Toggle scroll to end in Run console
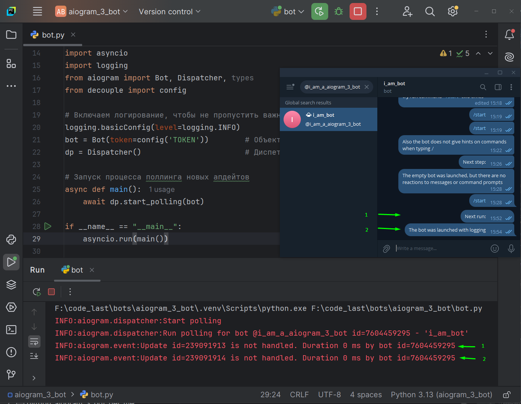The image size is (521, 404). pos(34,356)
